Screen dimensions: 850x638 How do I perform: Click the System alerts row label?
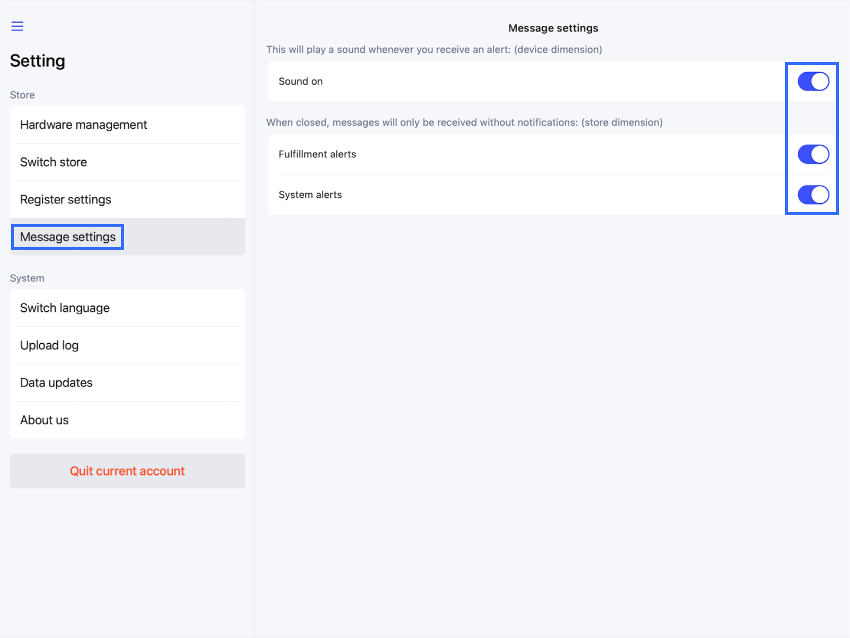point(310,195)
